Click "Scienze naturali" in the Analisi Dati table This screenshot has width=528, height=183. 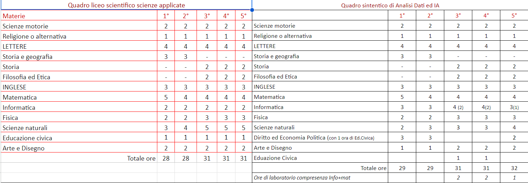274,128
